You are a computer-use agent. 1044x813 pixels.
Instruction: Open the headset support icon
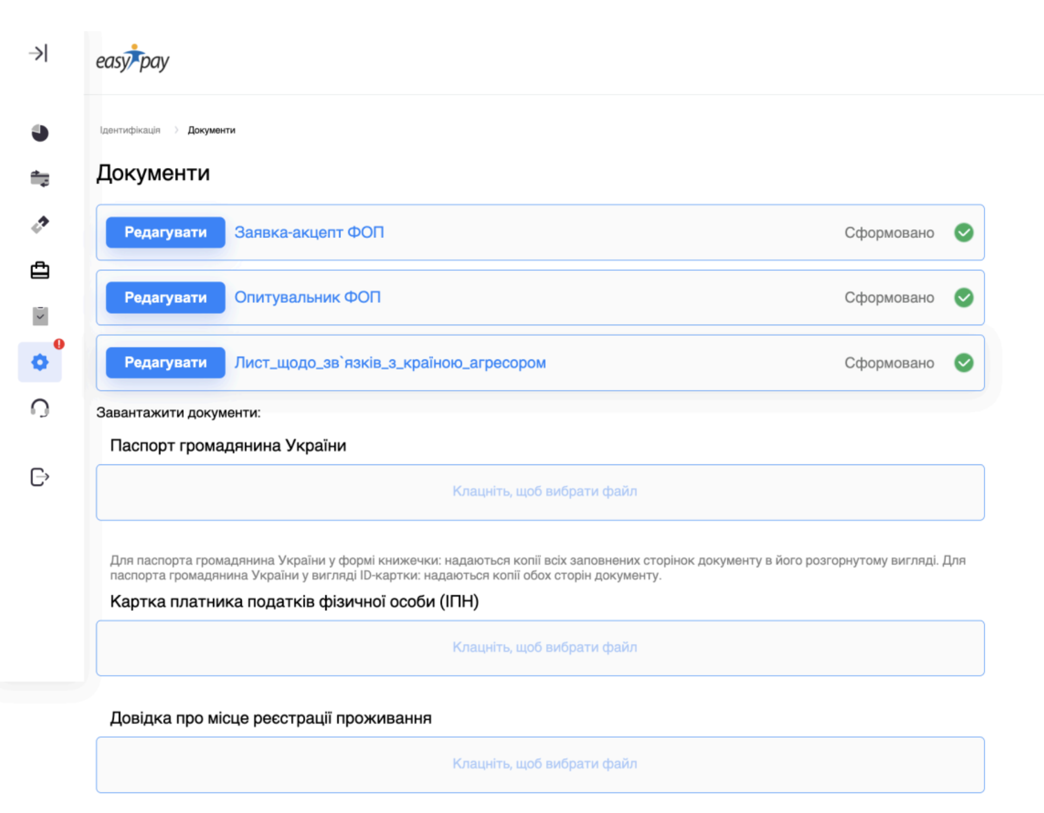(40, 408)
